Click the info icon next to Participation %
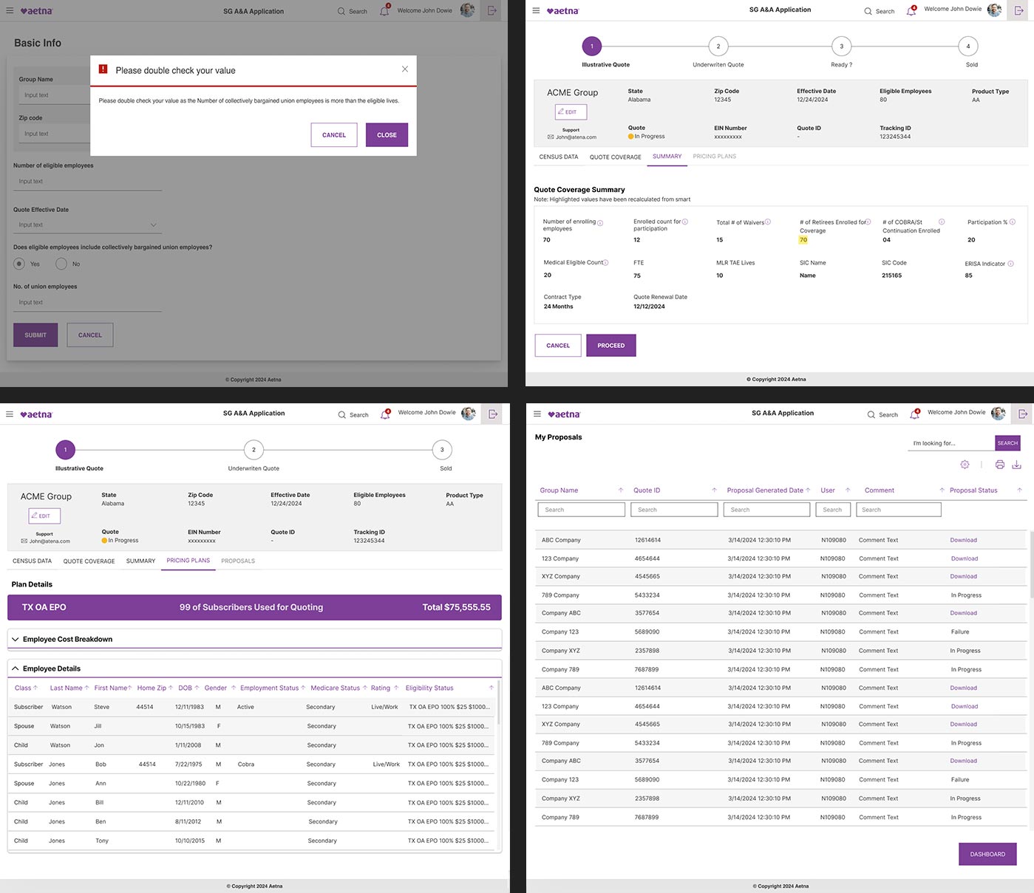1034x893 pixels. pos(1012,222)
